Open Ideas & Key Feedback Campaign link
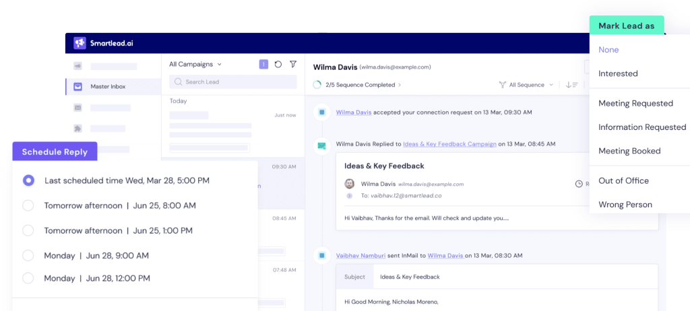The image size is (690, 311). coord(449,143)
